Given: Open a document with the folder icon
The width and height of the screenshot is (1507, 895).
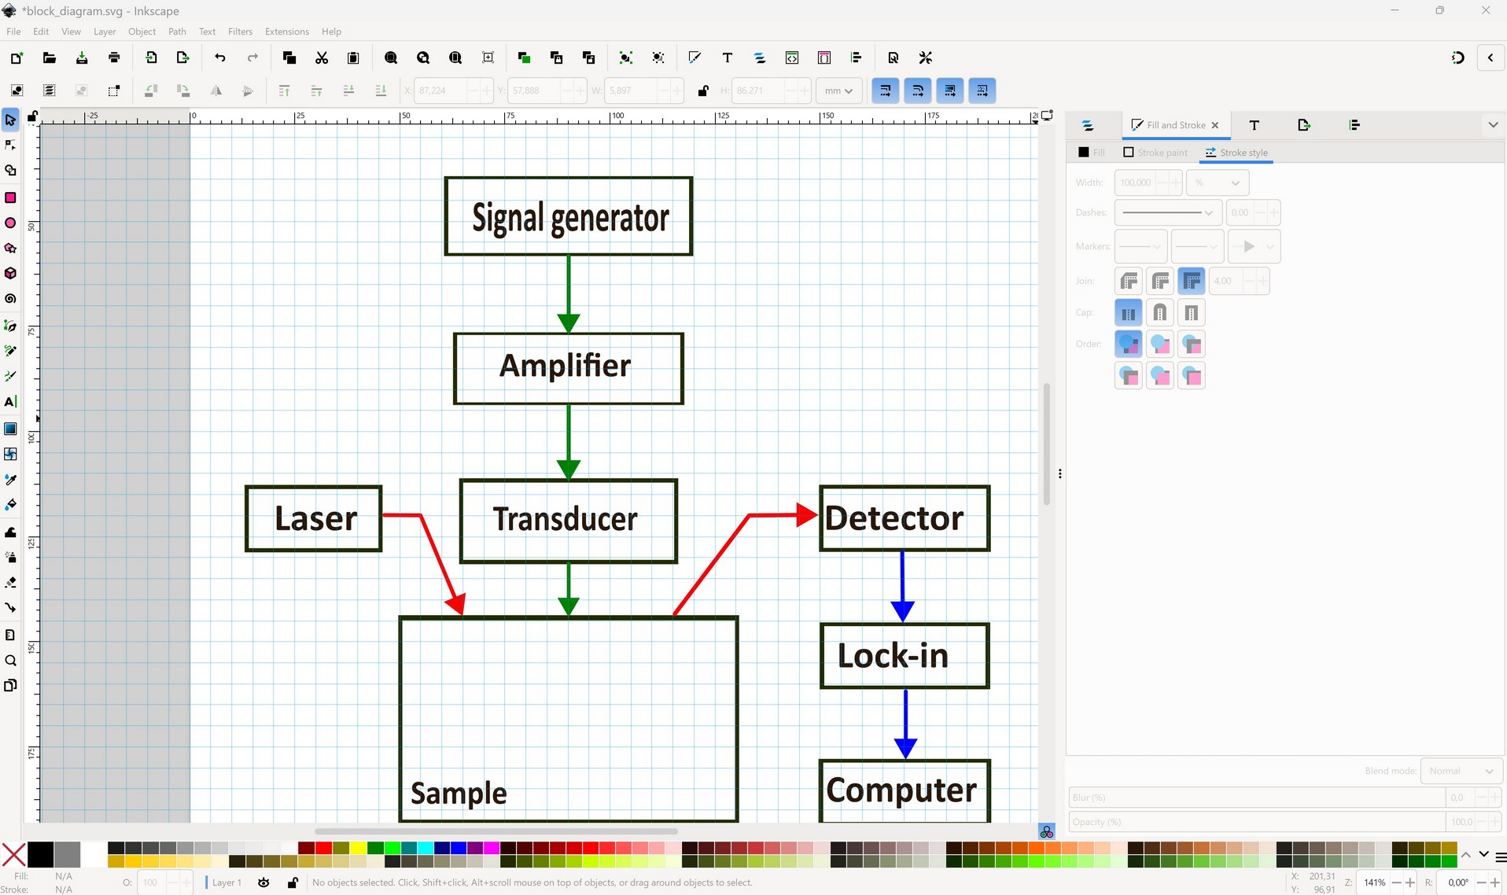Looking at the screenshot, I should [49, 57].
